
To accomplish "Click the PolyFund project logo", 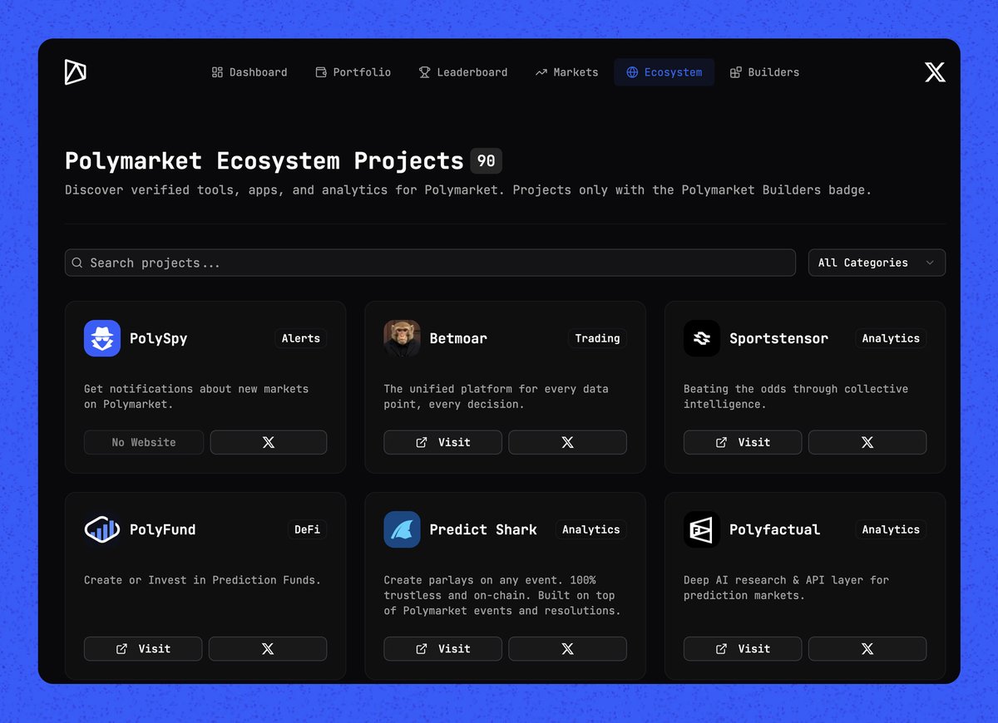I will pos(102,529).
